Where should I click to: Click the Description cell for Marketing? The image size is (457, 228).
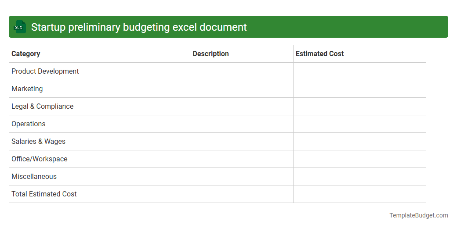tap(242, 89)
